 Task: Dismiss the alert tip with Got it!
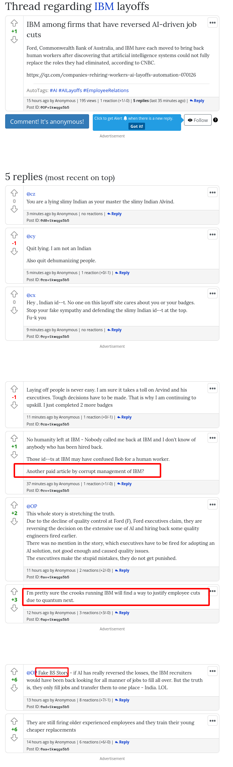(x=137, y=126)
